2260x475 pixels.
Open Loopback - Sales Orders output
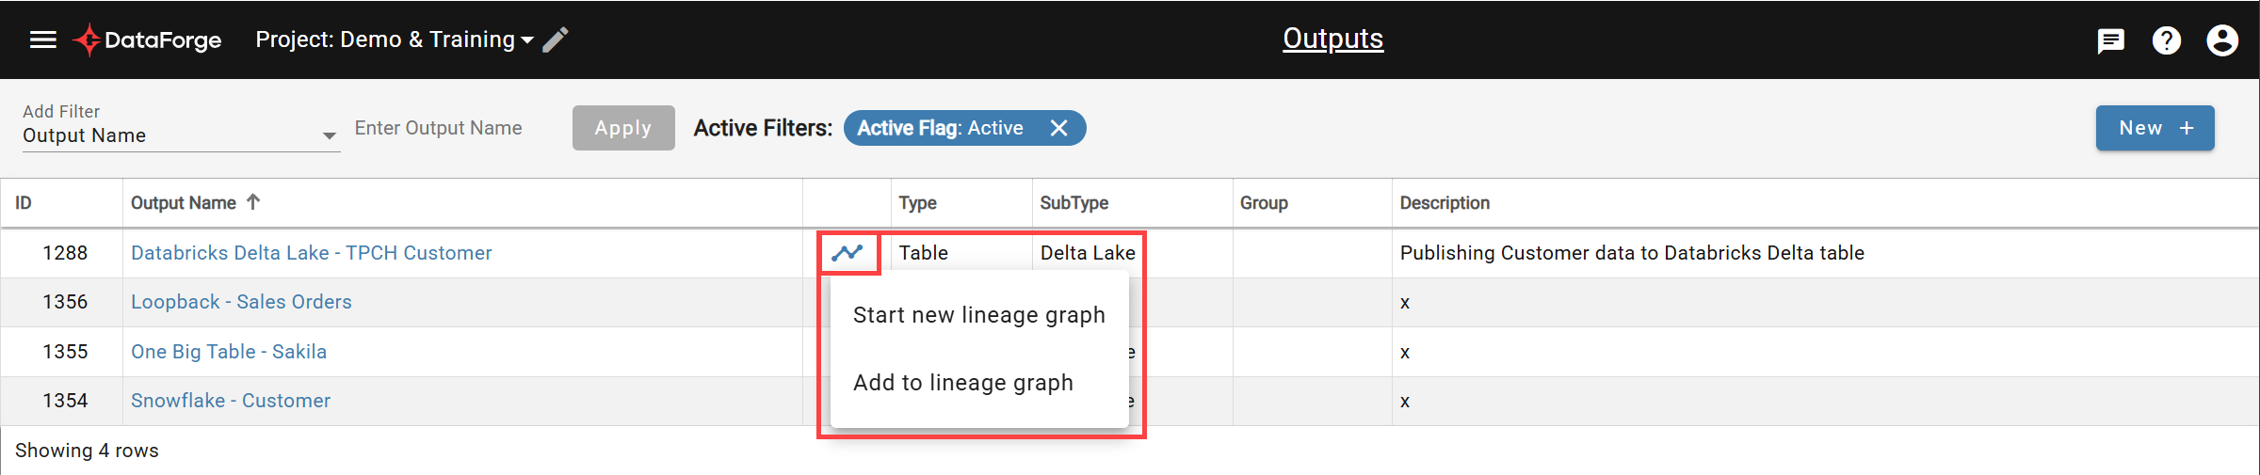[241, 302]
